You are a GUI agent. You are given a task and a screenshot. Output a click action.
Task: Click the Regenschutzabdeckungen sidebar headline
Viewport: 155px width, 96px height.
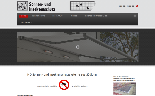pos(124,79)
